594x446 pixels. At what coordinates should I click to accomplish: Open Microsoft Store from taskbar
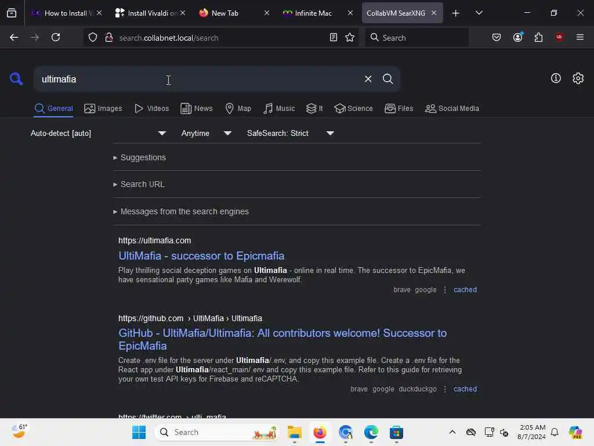(396, 432)
